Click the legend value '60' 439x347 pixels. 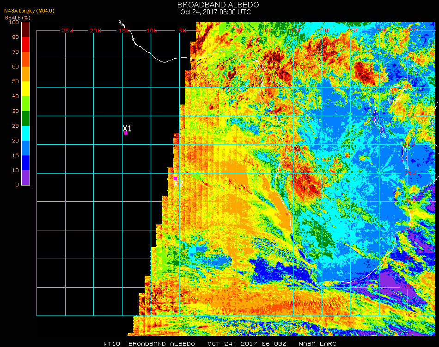(x=15, y=67)
